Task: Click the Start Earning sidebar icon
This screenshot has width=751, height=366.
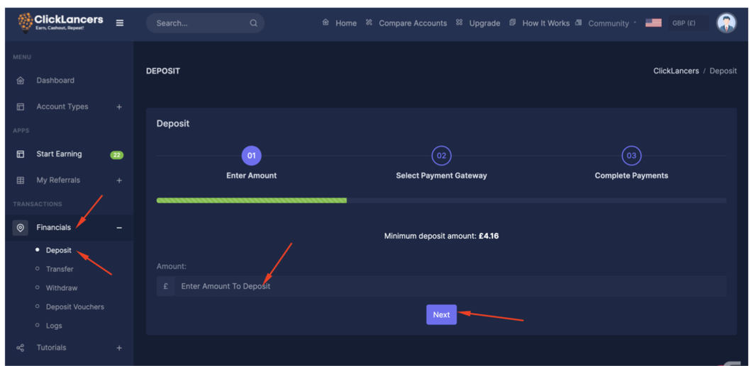Action: click(x=21, y=154)
